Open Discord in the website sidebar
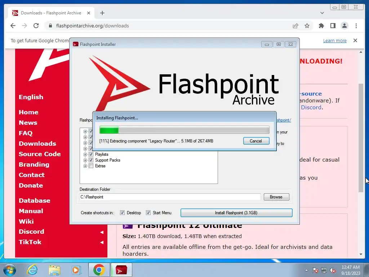This screenshot has width=369, height=277. [x=31, y=232]
